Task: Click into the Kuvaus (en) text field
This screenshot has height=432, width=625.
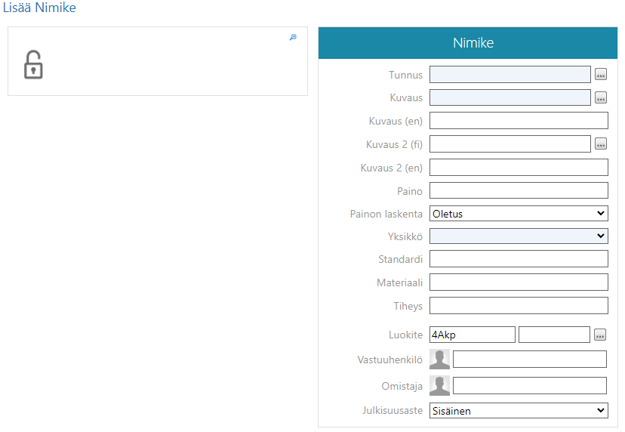Action: 518,121
